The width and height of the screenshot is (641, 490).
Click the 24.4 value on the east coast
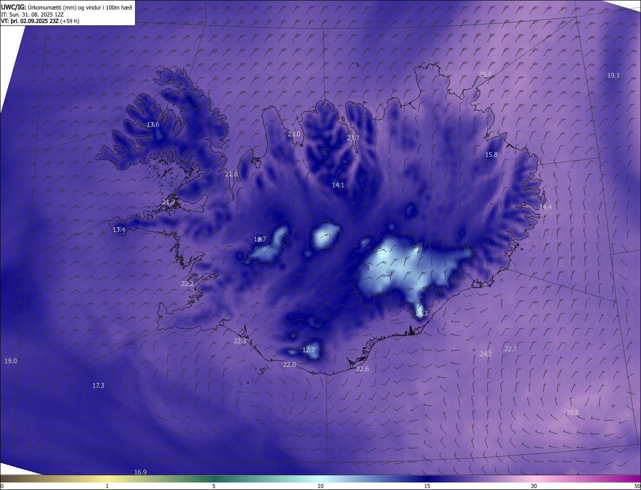click(545, 207)
